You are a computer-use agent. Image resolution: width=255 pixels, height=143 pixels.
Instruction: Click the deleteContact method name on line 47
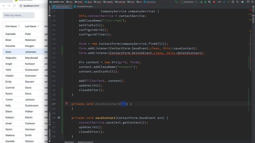coord(107,104)
